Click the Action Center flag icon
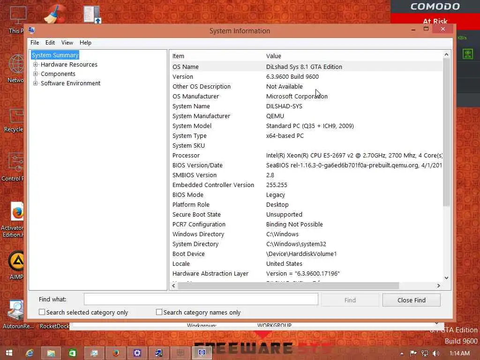 (413, 353)
